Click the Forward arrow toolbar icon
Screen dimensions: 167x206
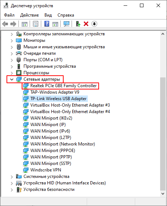pyautogui.click(x=13, y=24)
